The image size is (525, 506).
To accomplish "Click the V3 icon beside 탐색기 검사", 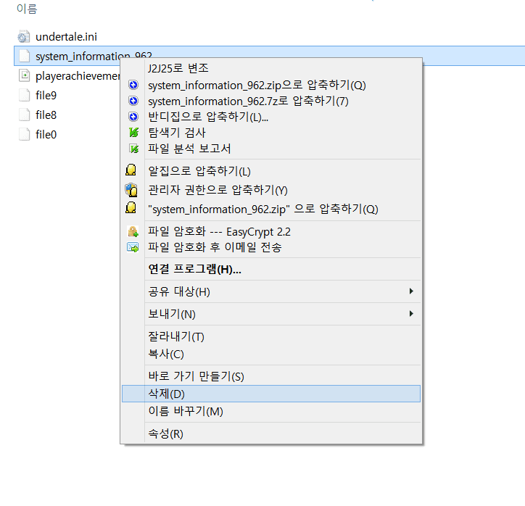I will click(x=133, y=133).
